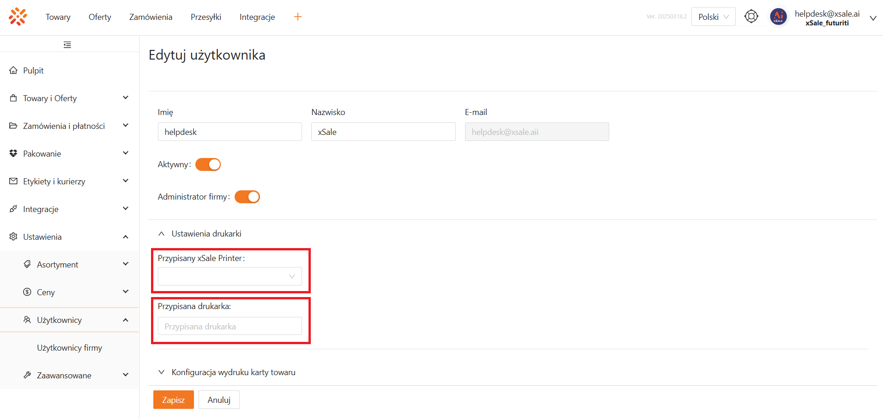Click the user avatar icon
This screenshot has height=419, width=883.
point(778,17)
